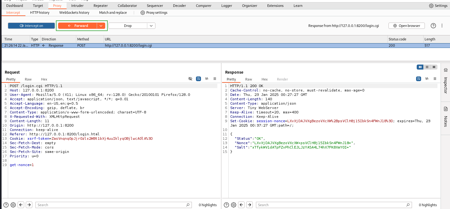The width and height of the screenshot is (450, 209).
Task: Open Response search settings gear
Action: [234, 205]
